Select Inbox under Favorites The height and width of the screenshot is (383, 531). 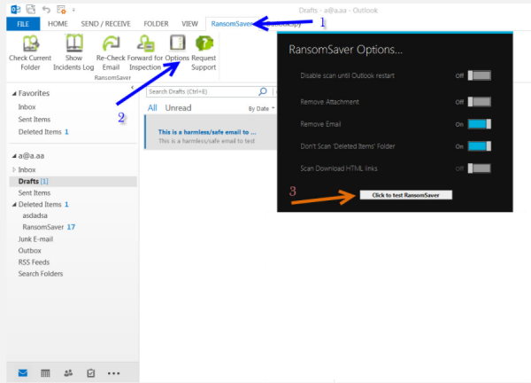(27, 107)
